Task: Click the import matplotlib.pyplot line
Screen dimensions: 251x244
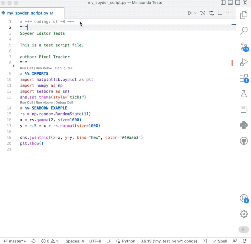Action: [x=57, y=80]
